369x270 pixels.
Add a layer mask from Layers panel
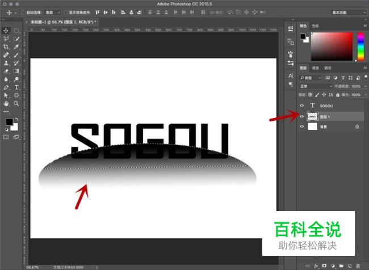[x=324, y=266]
